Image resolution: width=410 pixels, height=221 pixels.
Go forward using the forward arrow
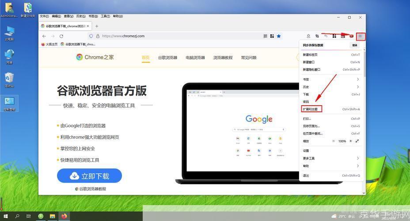tap(53, 36)
